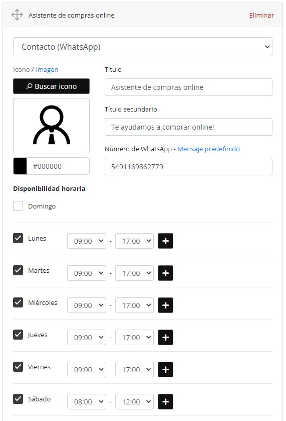Click the businessman icon preview

[51, 126]
